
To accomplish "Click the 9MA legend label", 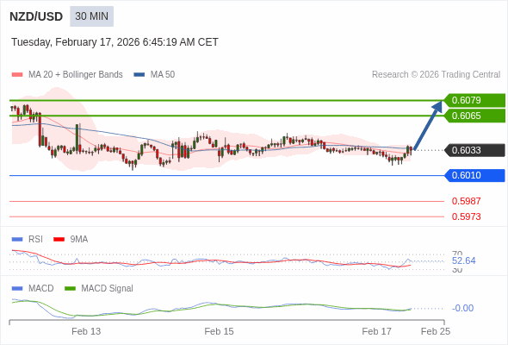I will pos(79,240).
